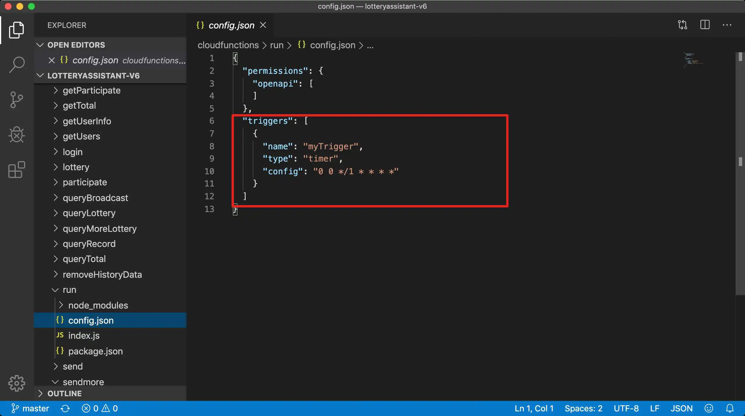Open the Search view in activity bar
Image resolution: width=745 pixels, height=416 pixels.
pos(17,64)
